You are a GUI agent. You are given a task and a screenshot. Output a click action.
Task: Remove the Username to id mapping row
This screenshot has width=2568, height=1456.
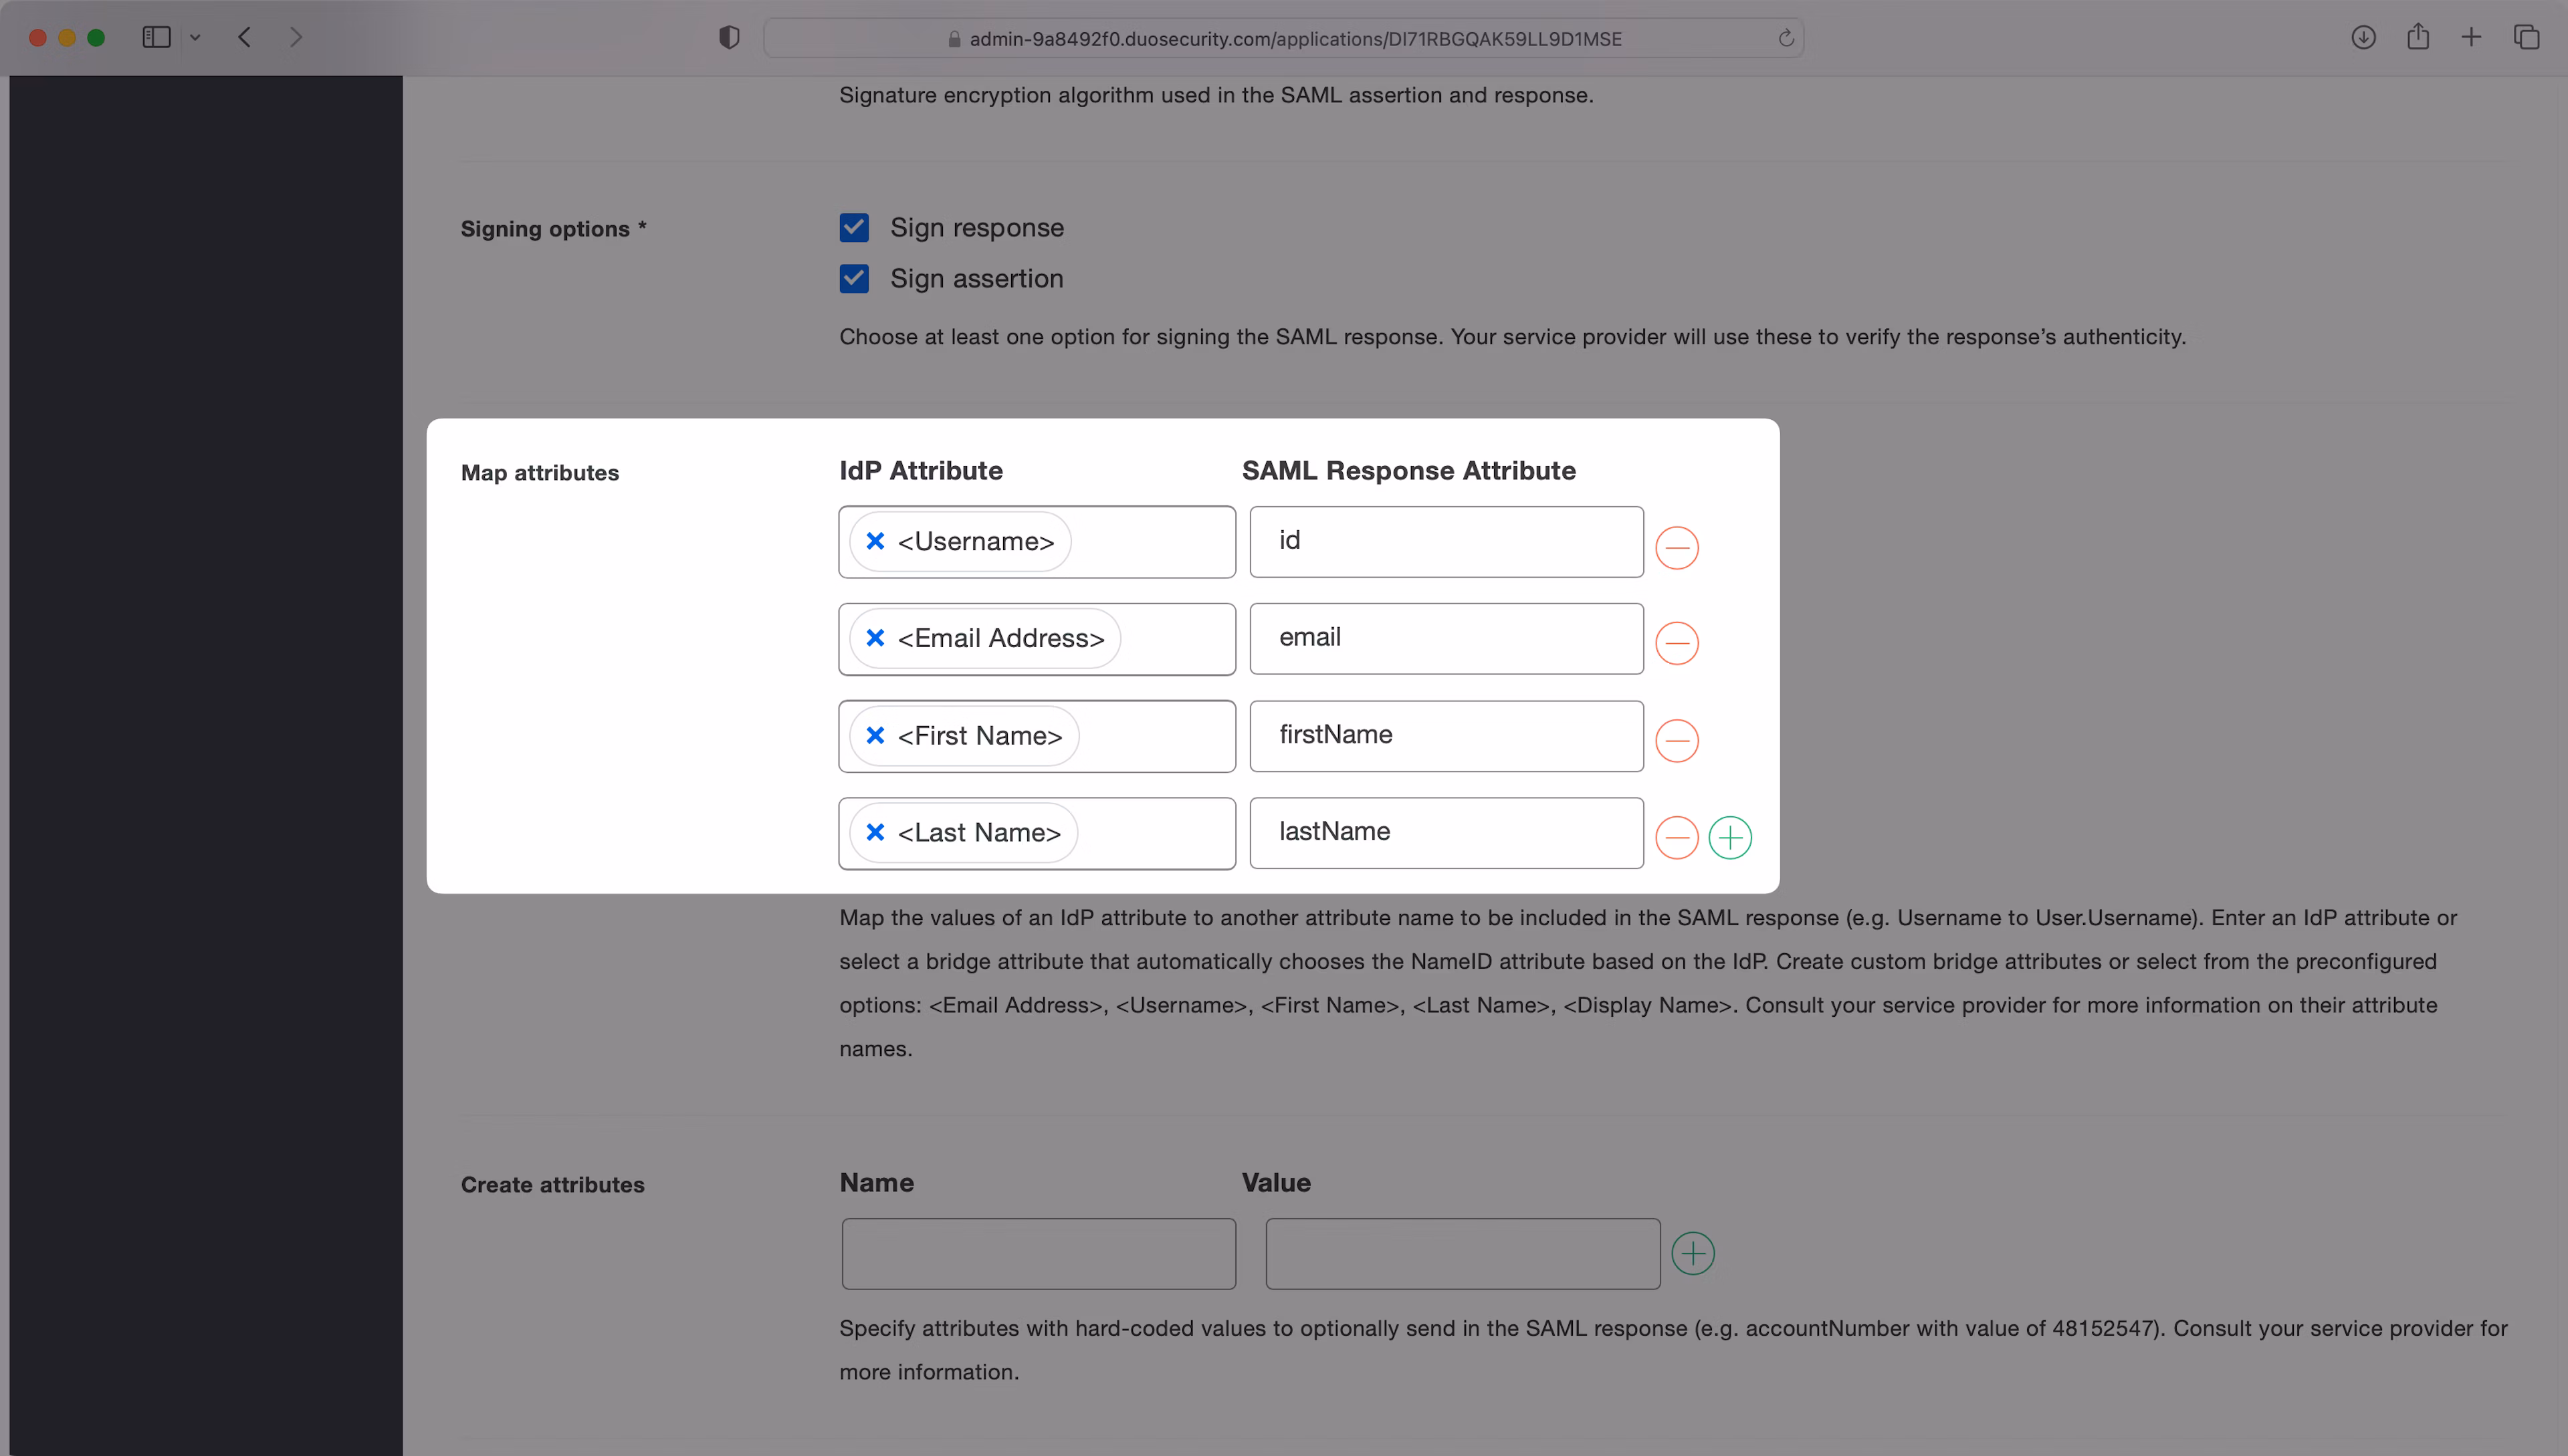(x=1677, y=547)
